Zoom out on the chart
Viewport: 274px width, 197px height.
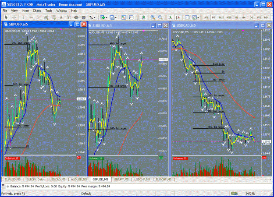(160, 17)
